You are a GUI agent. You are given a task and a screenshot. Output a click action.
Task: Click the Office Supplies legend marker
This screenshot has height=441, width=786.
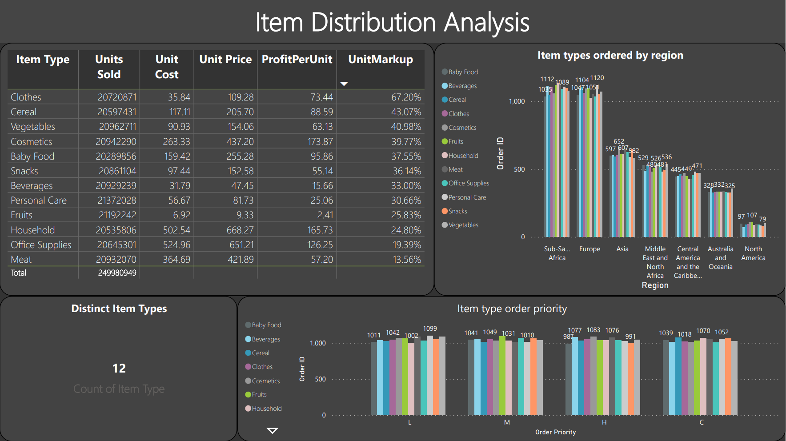444,183
